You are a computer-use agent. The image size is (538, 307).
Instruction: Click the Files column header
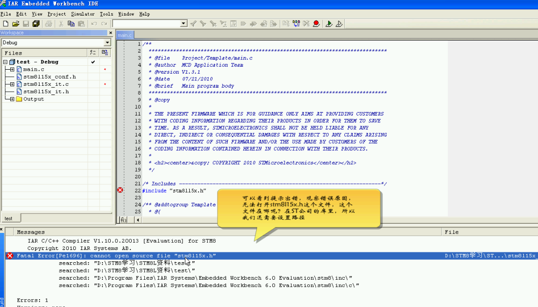point(44,53)
